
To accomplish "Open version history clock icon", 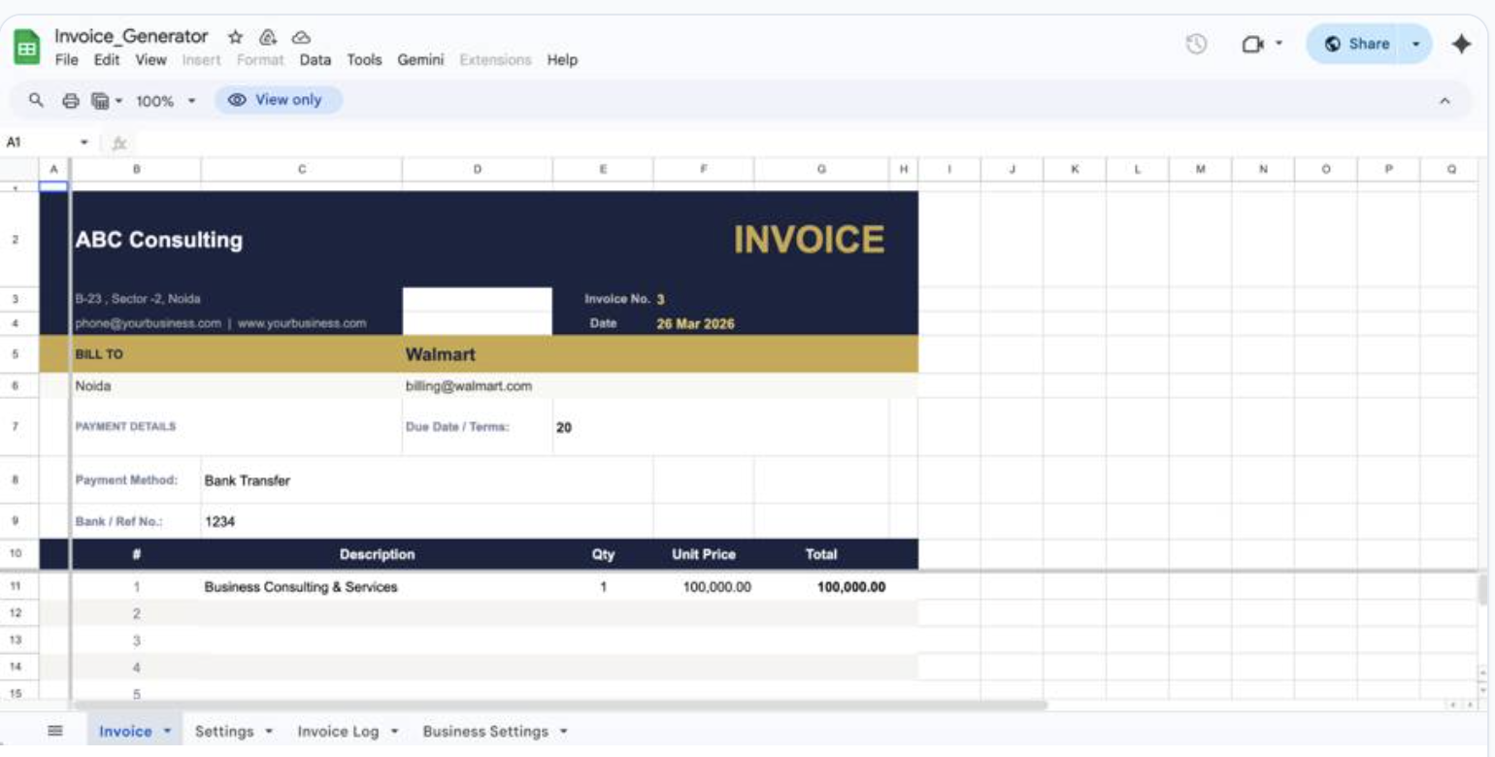I will click(x=1197, y=44).
